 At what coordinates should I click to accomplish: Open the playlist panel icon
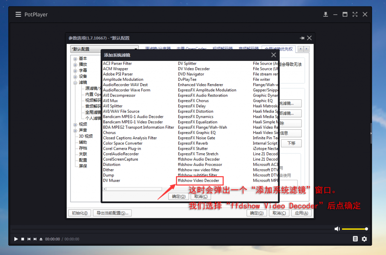(x=355, y=239)
